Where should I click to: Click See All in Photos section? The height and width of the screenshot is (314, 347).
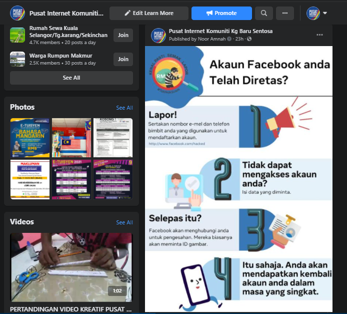point(124,108)
